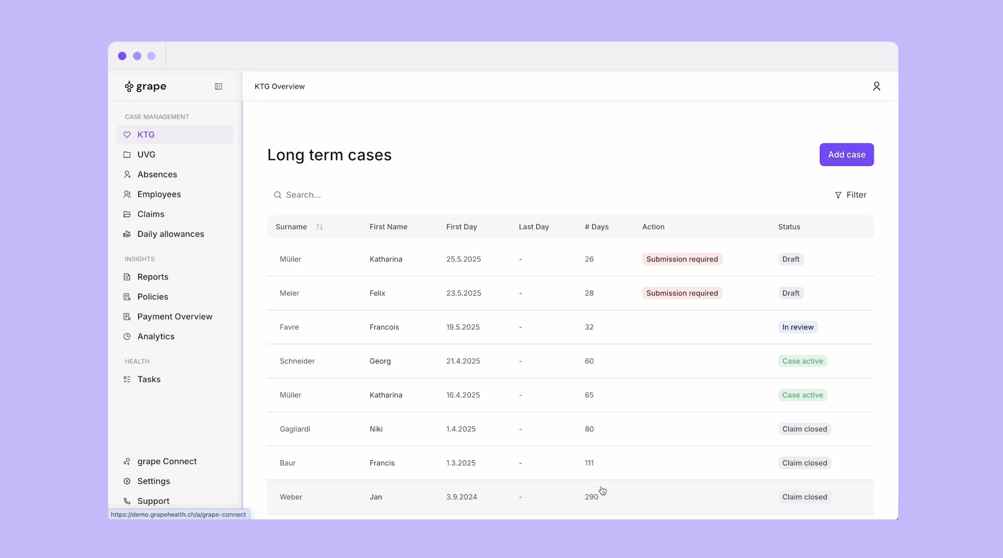The height and width of the screenshot is (558, 1003).
Task: Click the Payment Overview icon
Action: coord(127,316)
